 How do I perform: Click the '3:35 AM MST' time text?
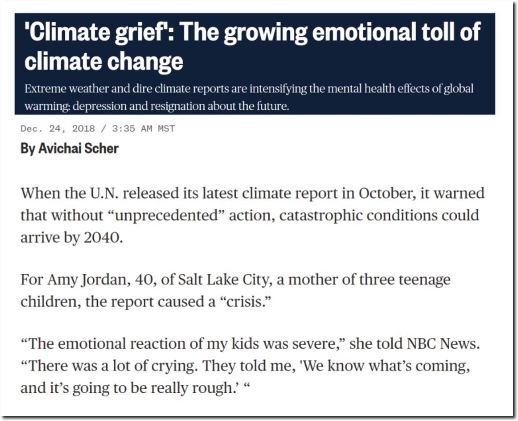pos(143,128)
